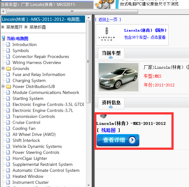Open the Cruise Control tree item
The height and width of the screenshot is (187, 189).
(x=26, y=122)
